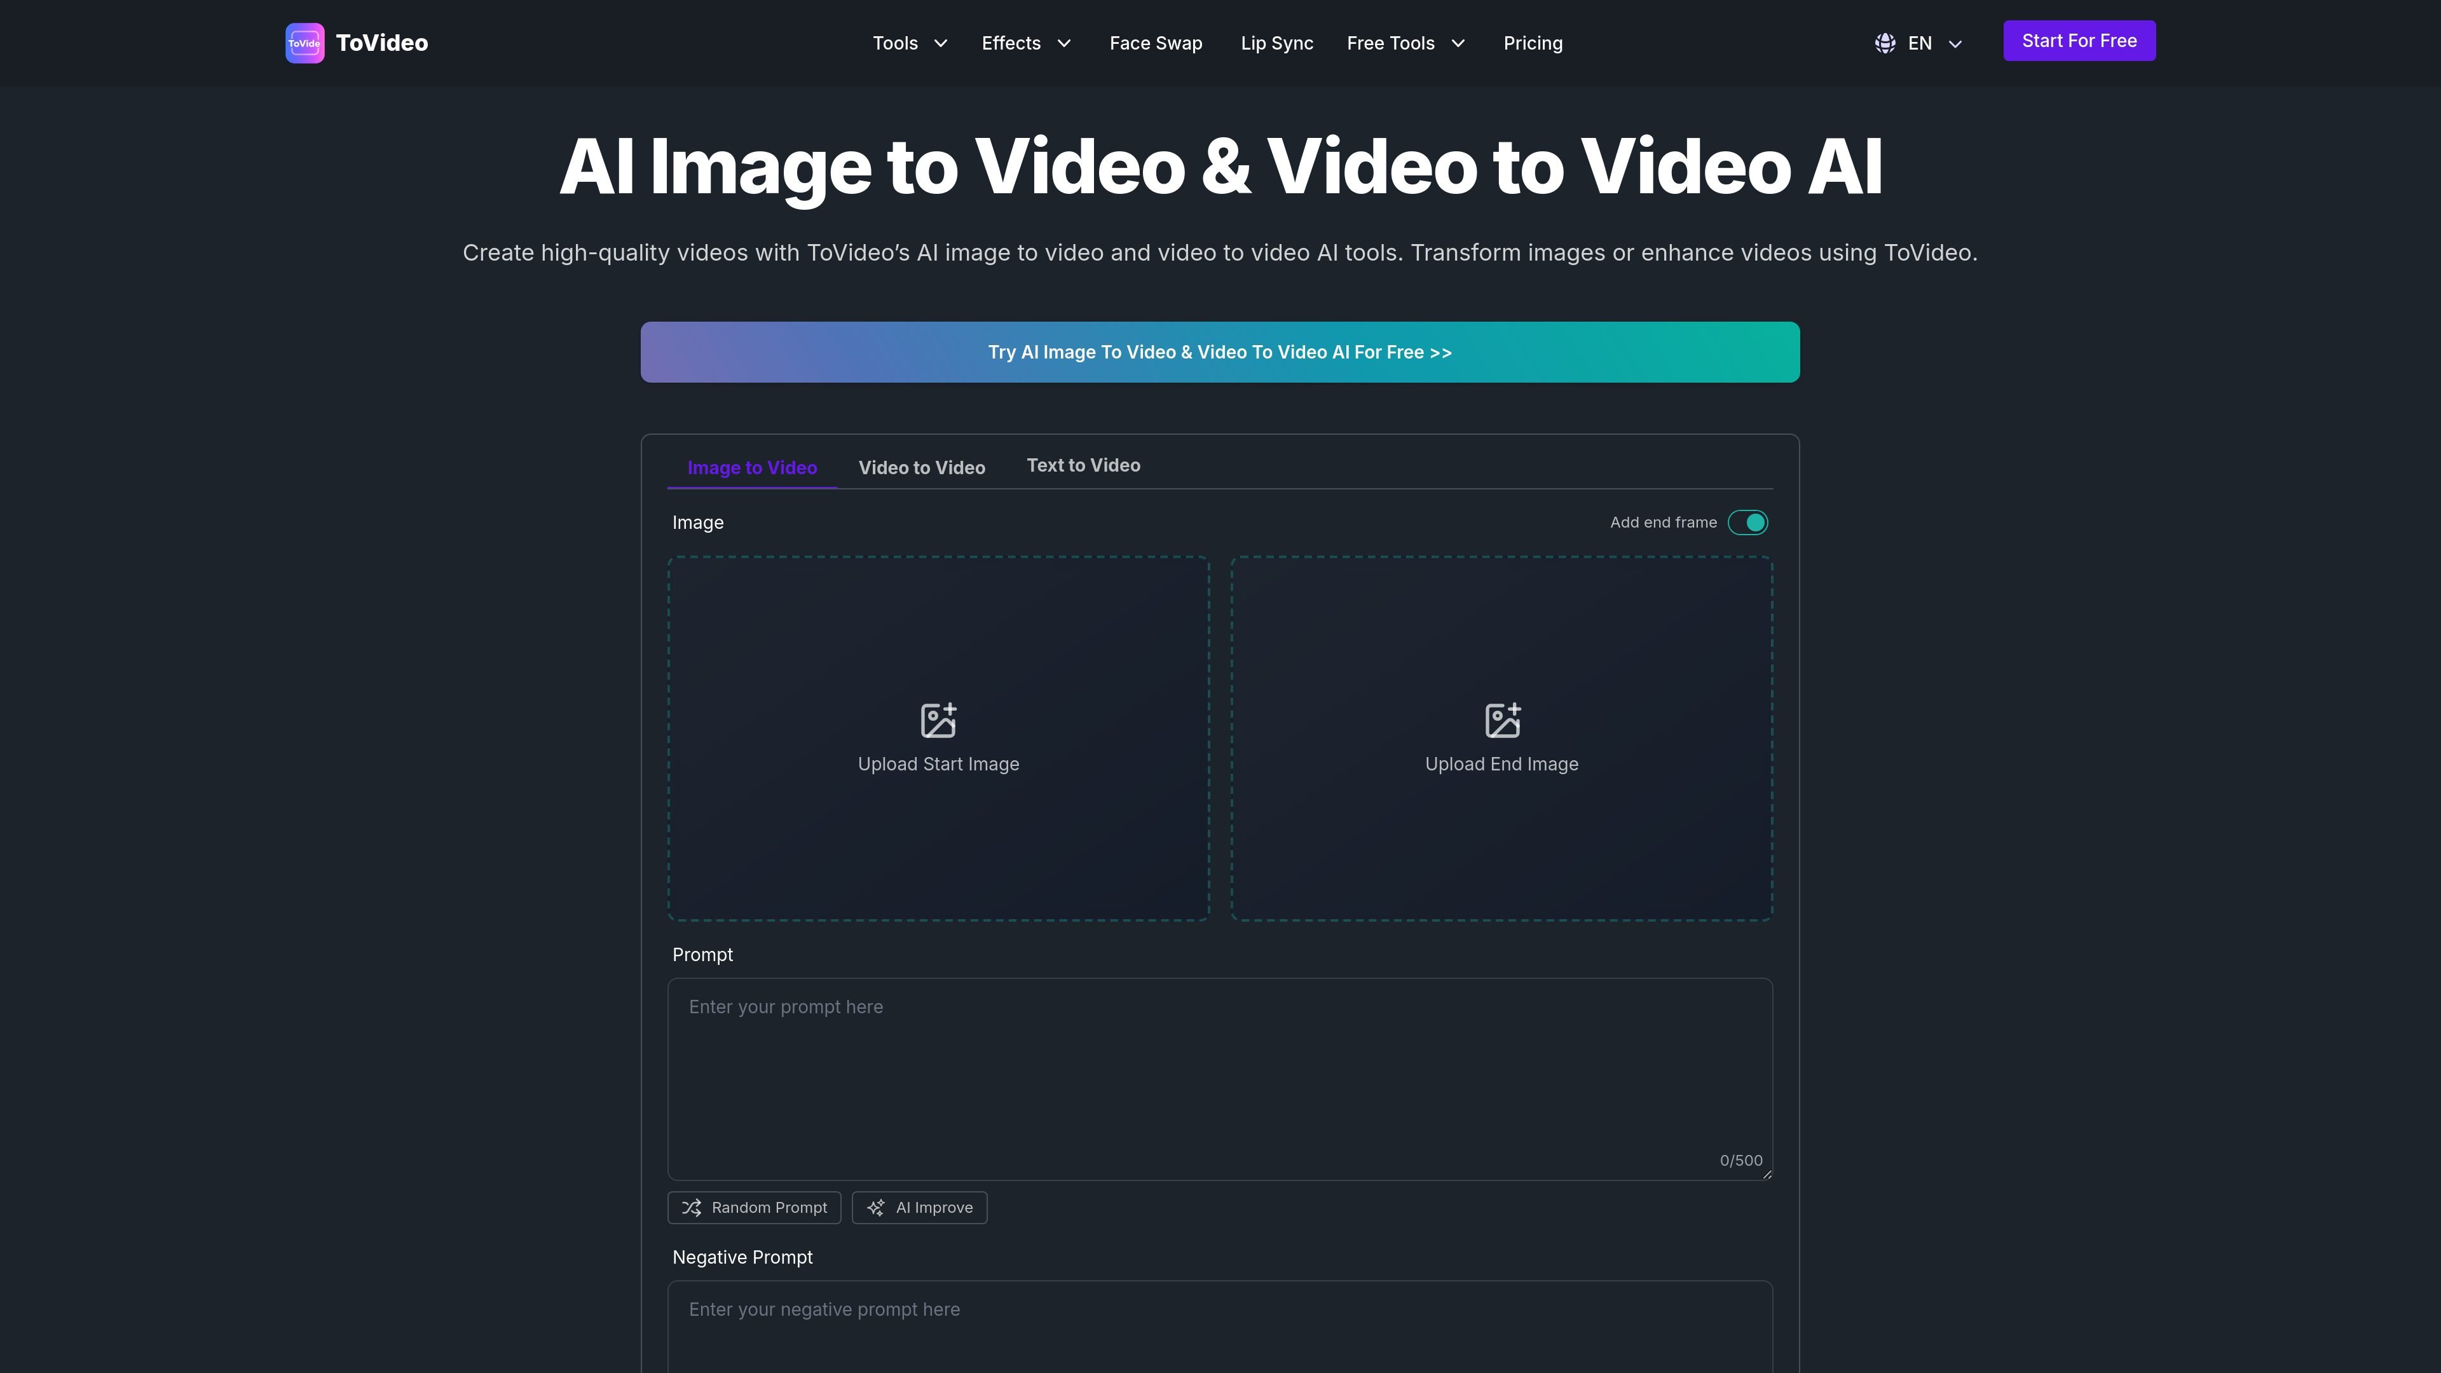Viewport: 2441px width, 1373px height.
Task: Go to Face Swap page
Action: [x=1156, y=44]
